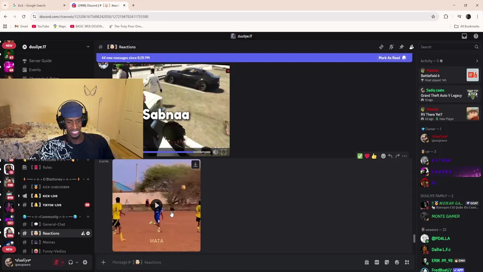
Task: Open the KICK-SUBSCRIBER channel
Action: 56,187
